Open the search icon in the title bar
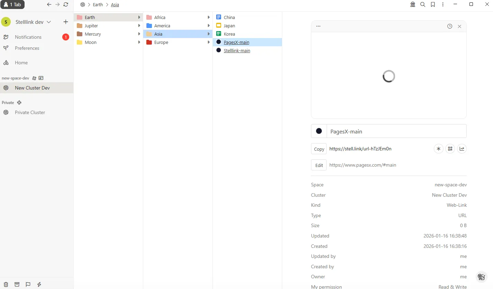This screenshot has height=289, width=493. click(x=422, y=4)
